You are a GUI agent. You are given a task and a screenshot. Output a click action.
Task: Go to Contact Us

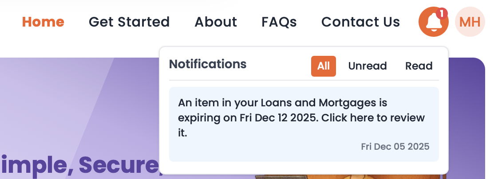tap(361, 22)
